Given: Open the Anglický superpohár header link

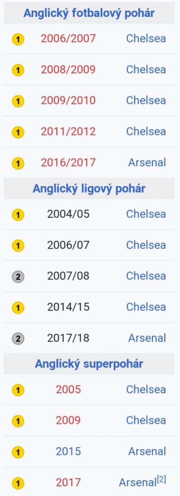Looking at the screenshot, I should coord(89,364).
